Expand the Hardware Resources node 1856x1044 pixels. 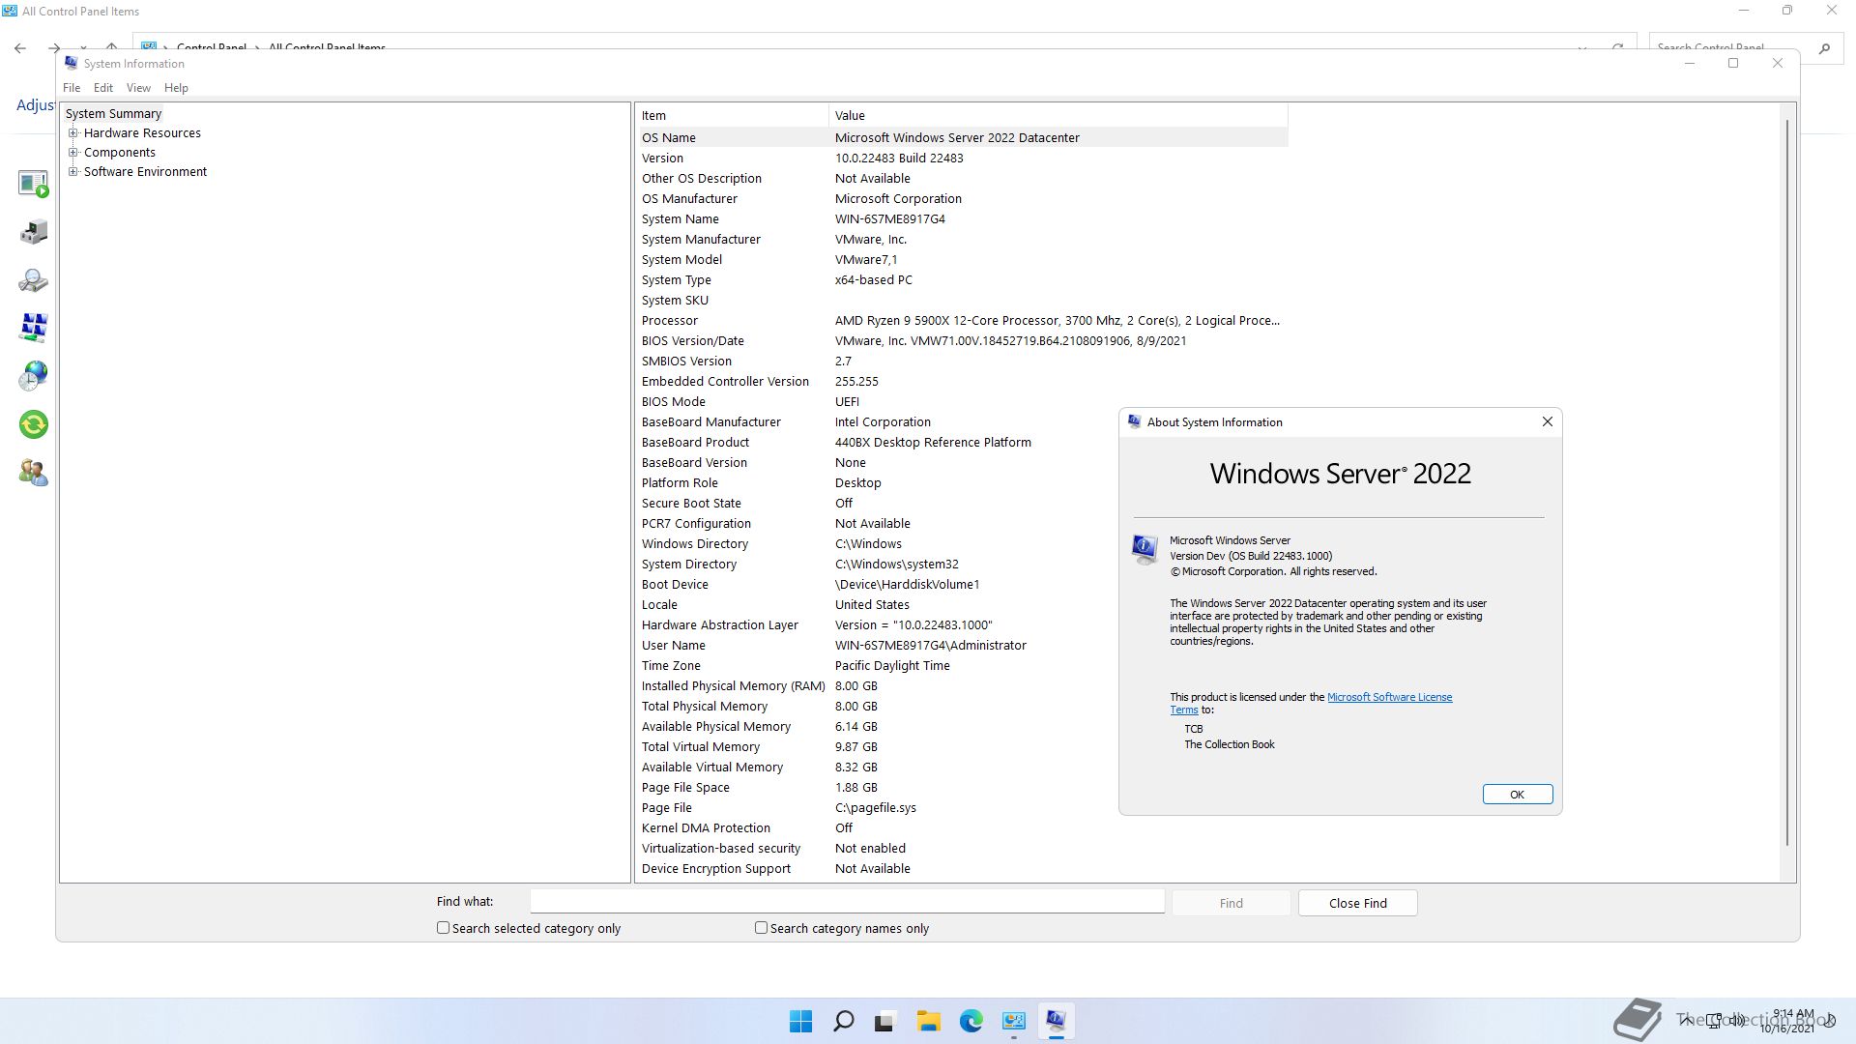point(72,133)
